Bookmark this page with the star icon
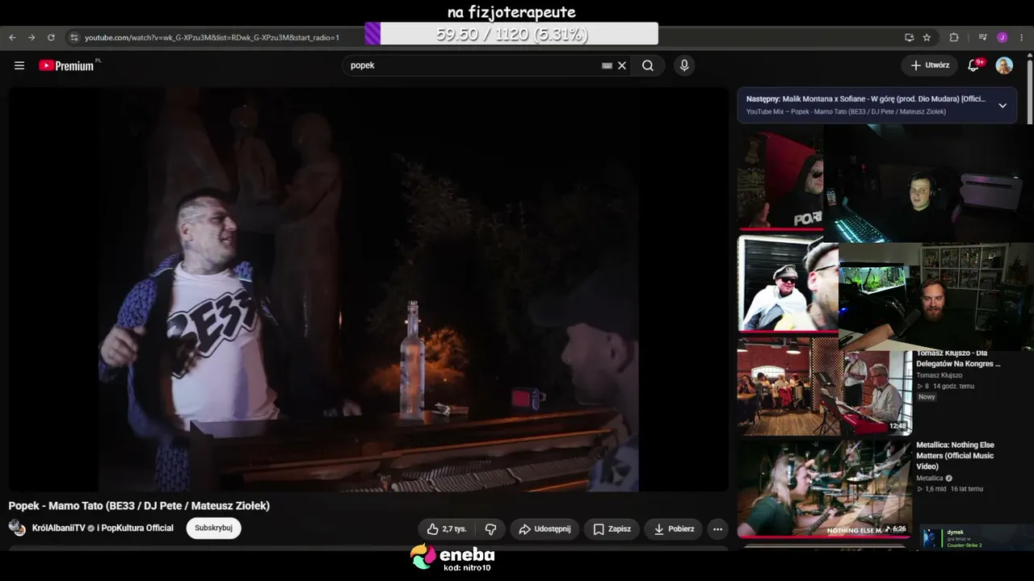 click(x=927, y=37)
